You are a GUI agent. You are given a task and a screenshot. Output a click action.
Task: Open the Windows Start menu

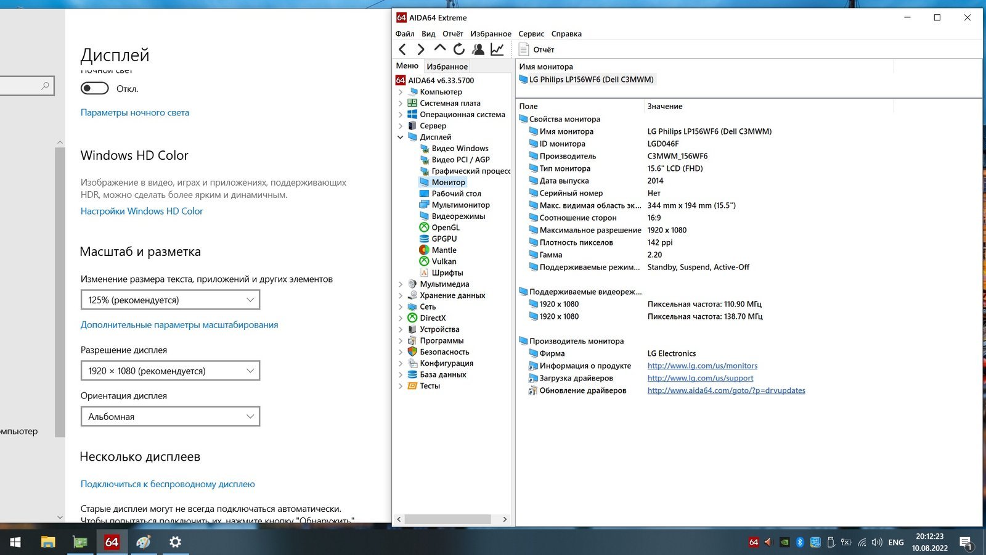point(15,542)
